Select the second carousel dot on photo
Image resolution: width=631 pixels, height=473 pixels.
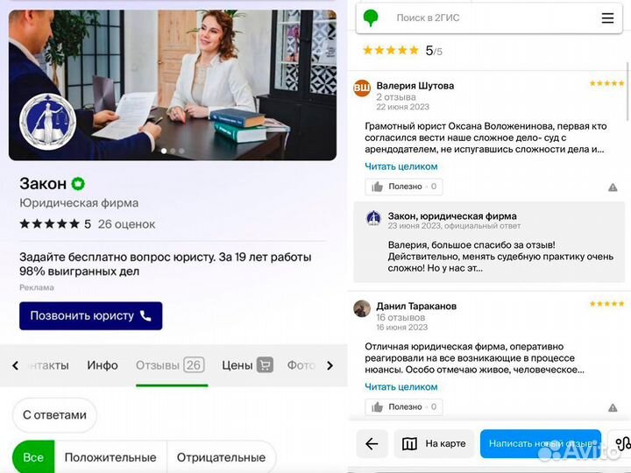point(173,151)
